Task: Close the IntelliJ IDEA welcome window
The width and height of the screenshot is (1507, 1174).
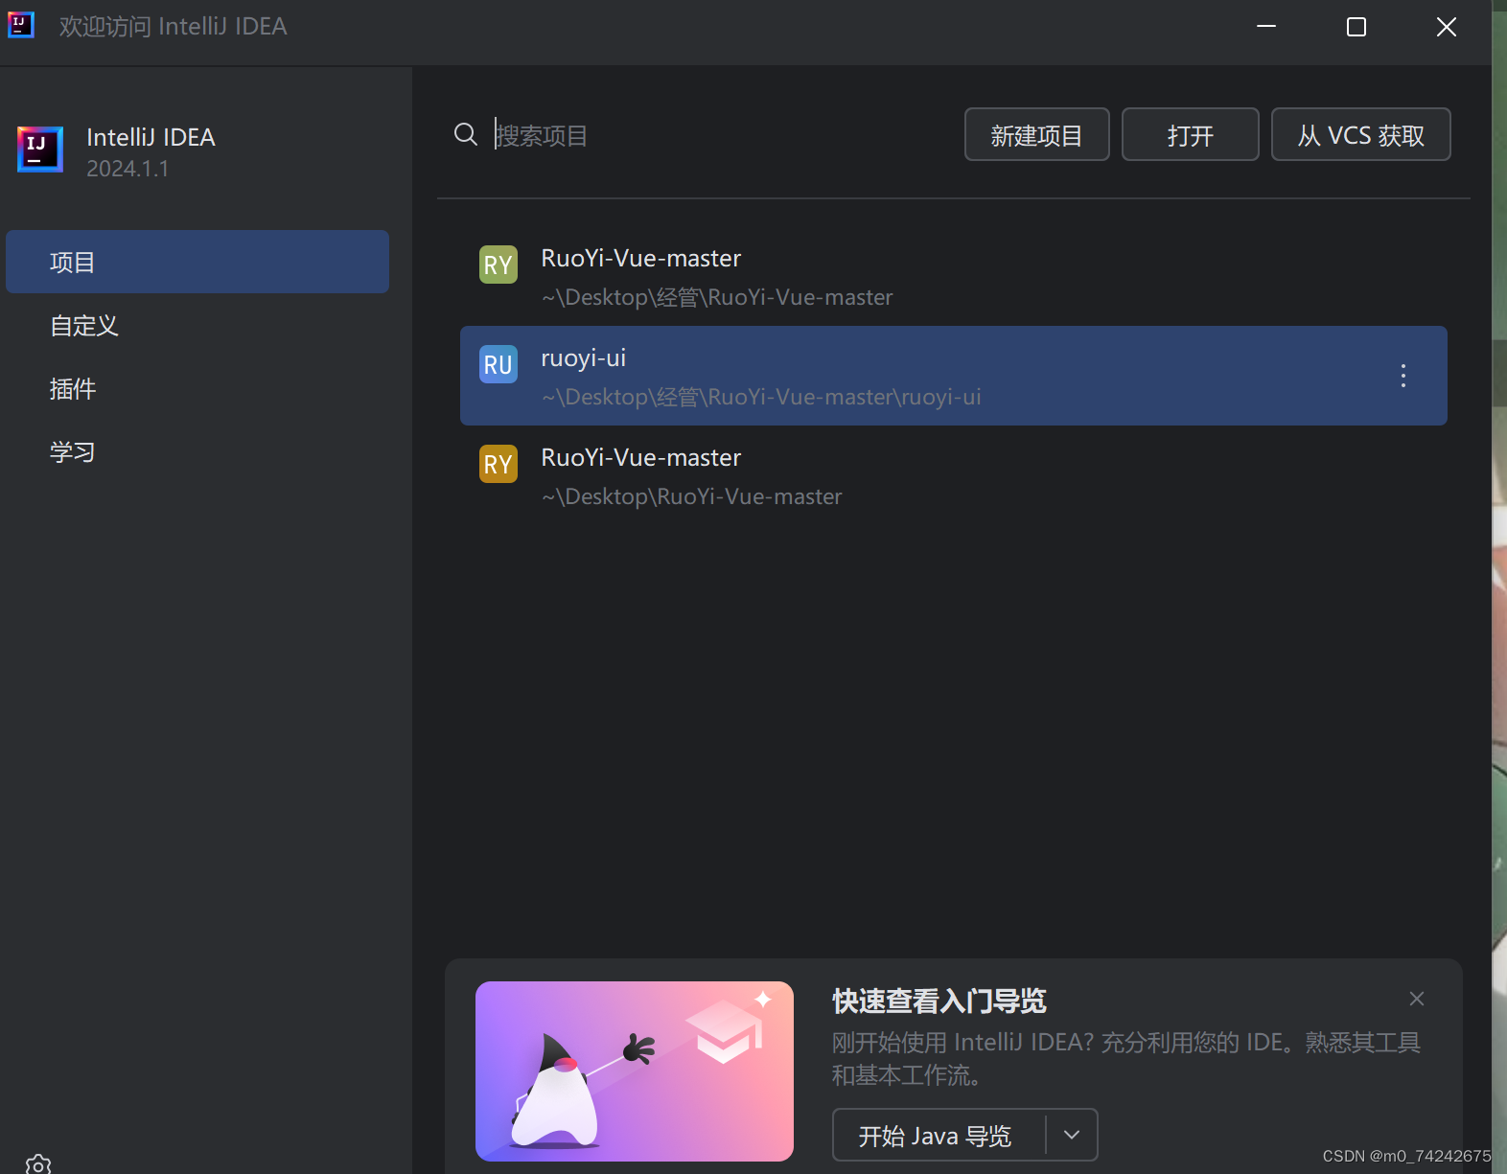Action: [x=1447, y=27]
